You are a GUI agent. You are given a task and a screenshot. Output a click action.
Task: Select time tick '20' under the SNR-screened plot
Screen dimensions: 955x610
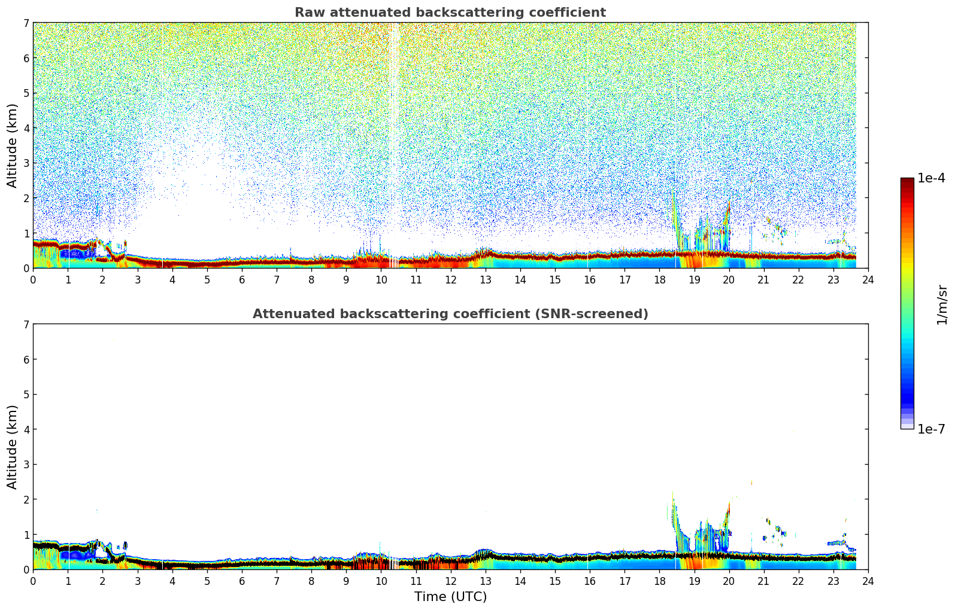coord(729,581)
